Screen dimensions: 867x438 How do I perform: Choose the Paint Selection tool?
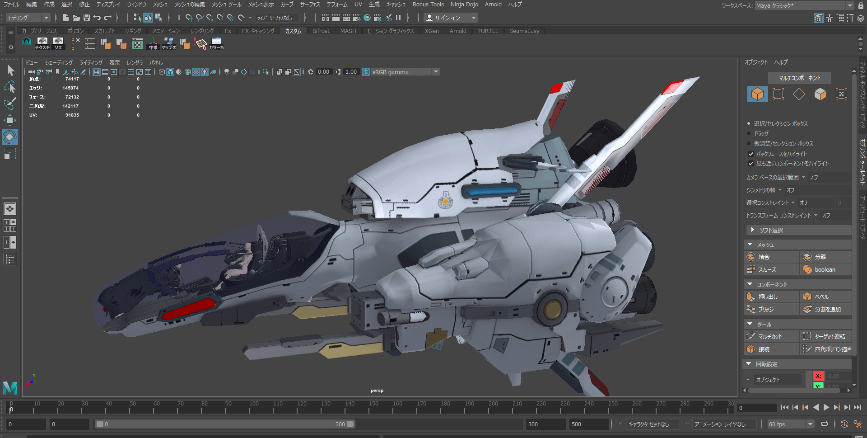tap(10, 104)
